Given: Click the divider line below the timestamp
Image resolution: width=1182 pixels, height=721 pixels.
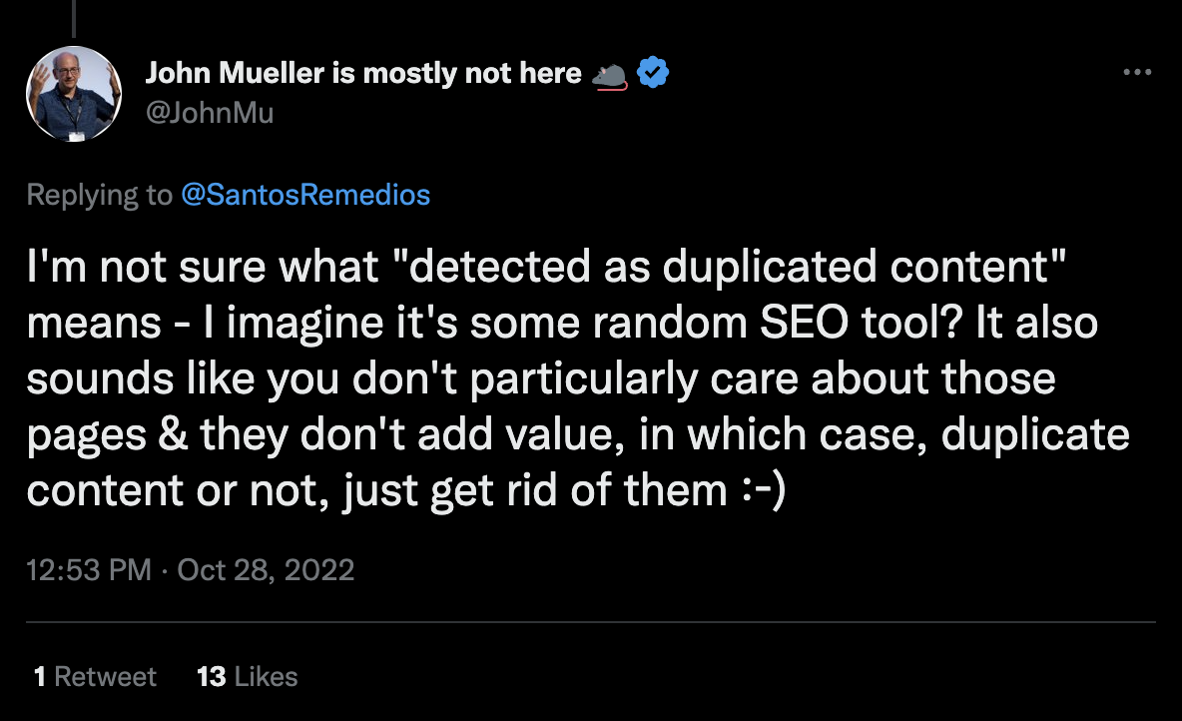Looking at the screenshot, I should tap(591, 622).
